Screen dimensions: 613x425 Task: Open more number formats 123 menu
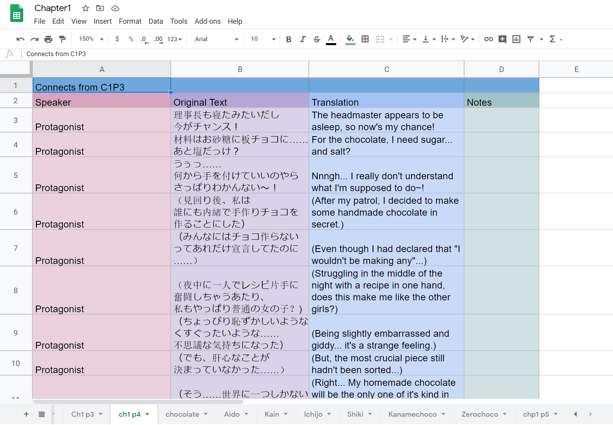(x=175, y=39)
